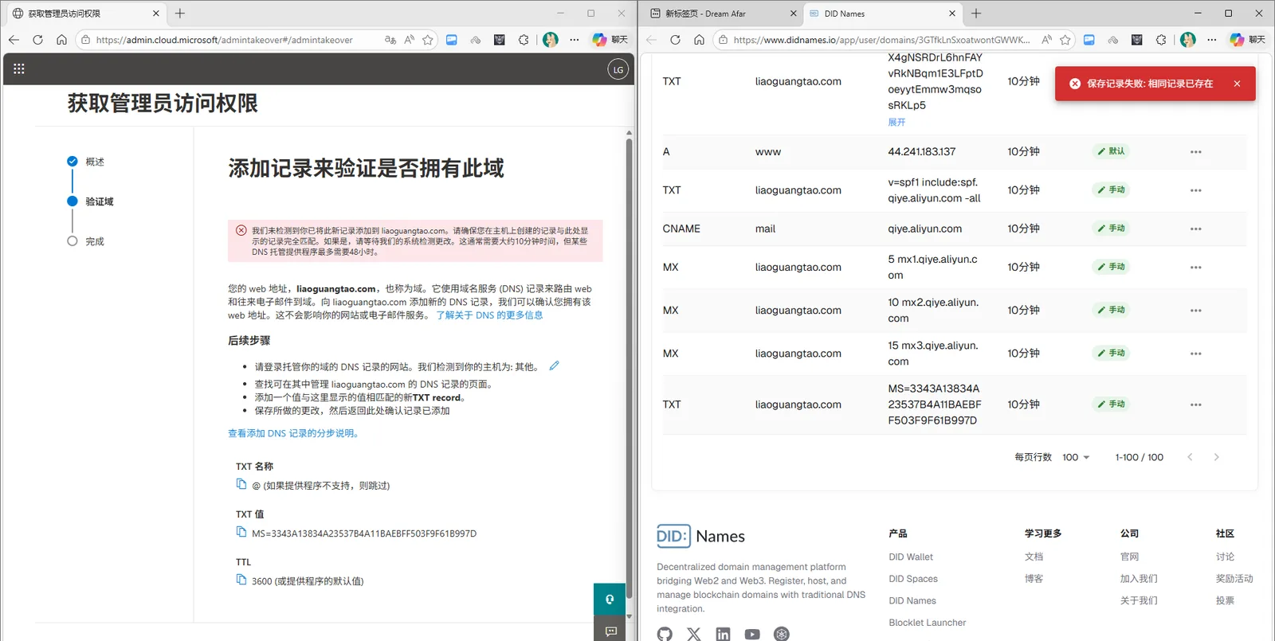Open actions menu for MX mx2.qiye.aliyun.com record

(1196, 311)
